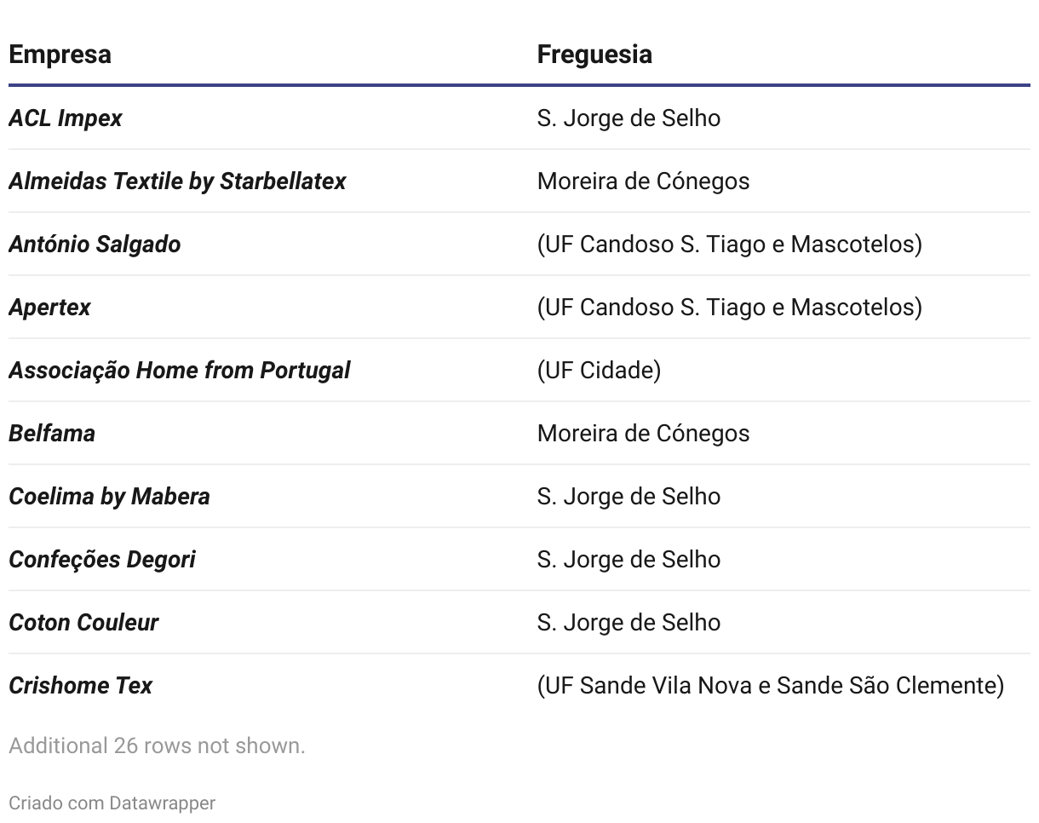This screenshot has width=1039, height=823.
Task: Click S. Jorge de Selho beside ACL Impex
Action: (x=629, y=118)
